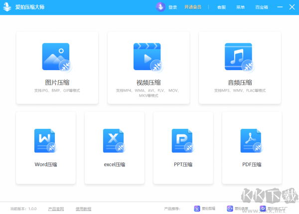Open the 爱拍录屏 recommended product icon
This screenshot has height=214, width=299.
click(230, 209)
